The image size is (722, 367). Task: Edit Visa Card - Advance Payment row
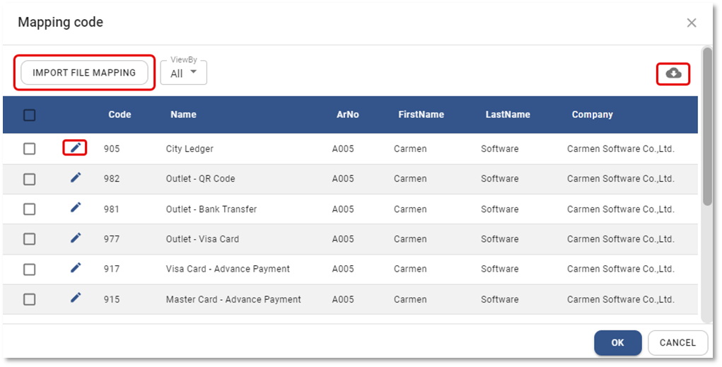pos(76,268)
